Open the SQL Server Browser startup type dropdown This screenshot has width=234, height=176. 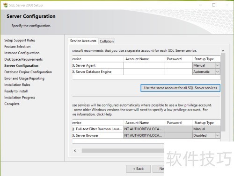217,135
